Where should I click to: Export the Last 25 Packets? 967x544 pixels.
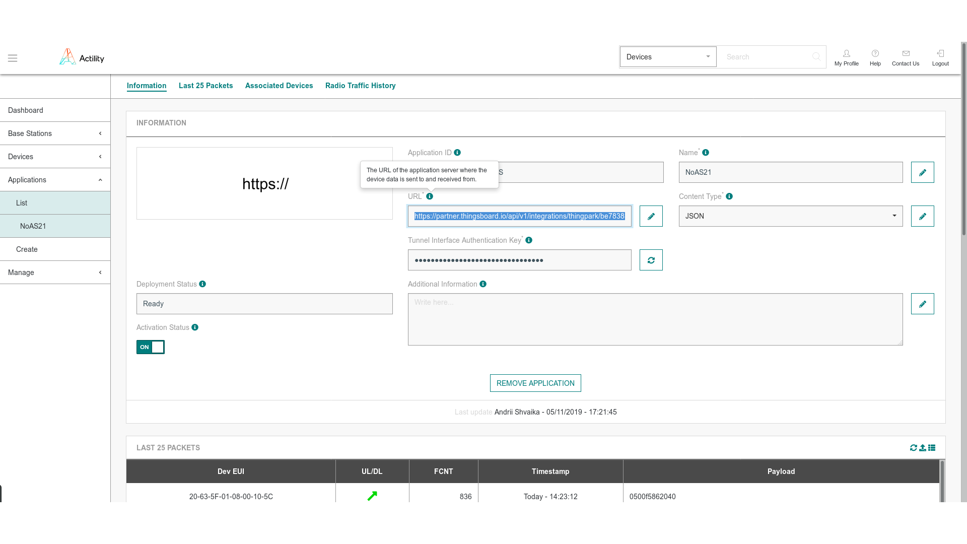[x=923, y=448]
